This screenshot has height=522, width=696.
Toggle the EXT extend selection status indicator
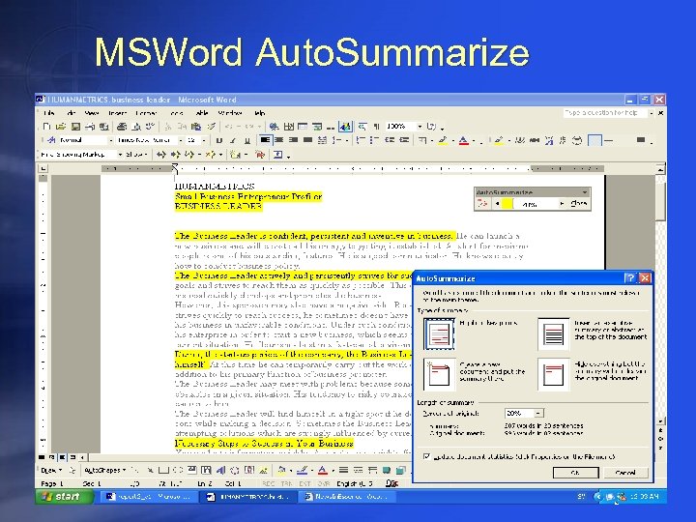coord(304,483)
